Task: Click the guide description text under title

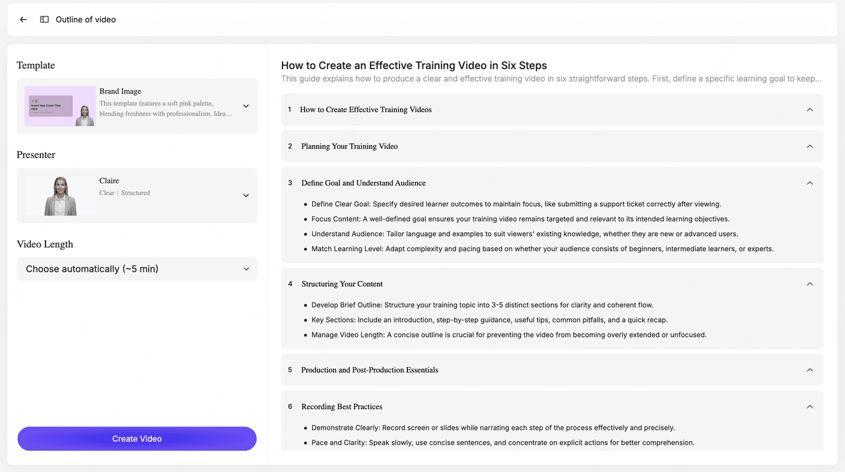Action: pyautogui.click(x=551, y=79)
